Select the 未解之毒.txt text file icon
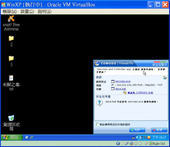 coord(11,83)
